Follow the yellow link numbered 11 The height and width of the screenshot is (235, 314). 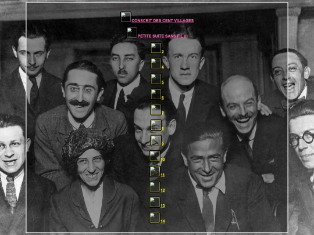point(163,175)
